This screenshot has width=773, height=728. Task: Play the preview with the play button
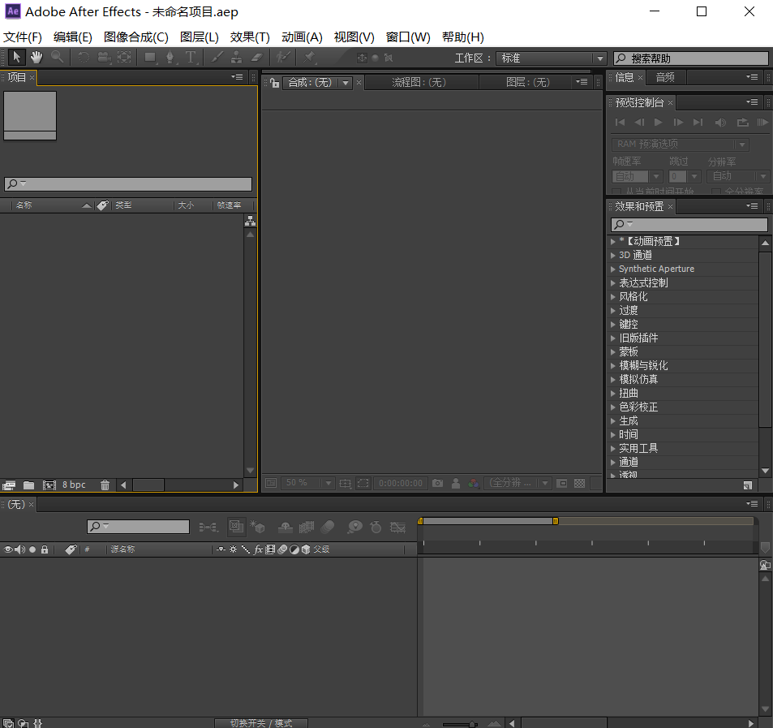(x=658, y=123)
